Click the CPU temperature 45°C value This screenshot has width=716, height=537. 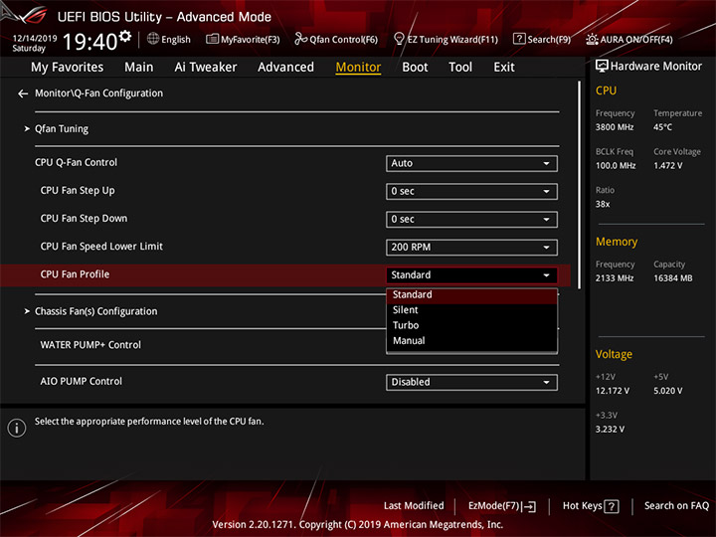(x=662, y=127)
